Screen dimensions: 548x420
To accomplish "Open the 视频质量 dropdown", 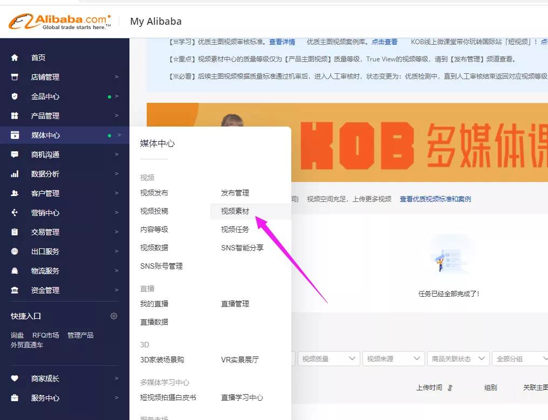I will pos(329,359).
